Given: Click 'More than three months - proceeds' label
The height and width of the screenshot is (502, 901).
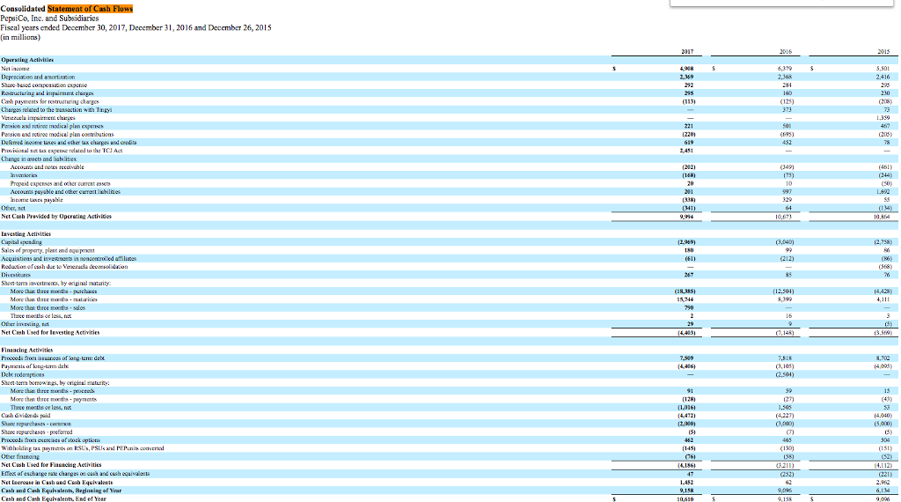Looking at the screenshot, I should pyautogui.click(x=52, y=390).
